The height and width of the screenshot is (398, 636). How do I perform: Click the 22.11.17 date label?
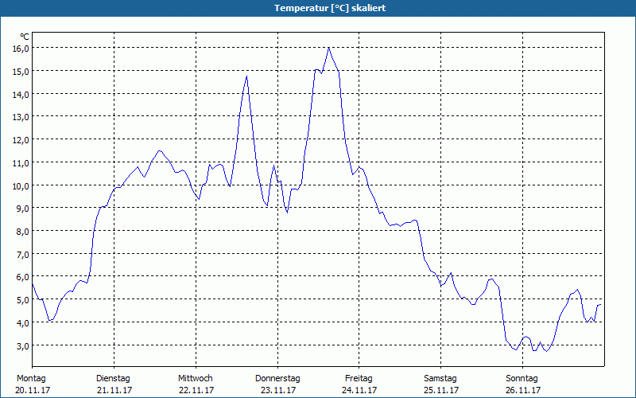196,390
